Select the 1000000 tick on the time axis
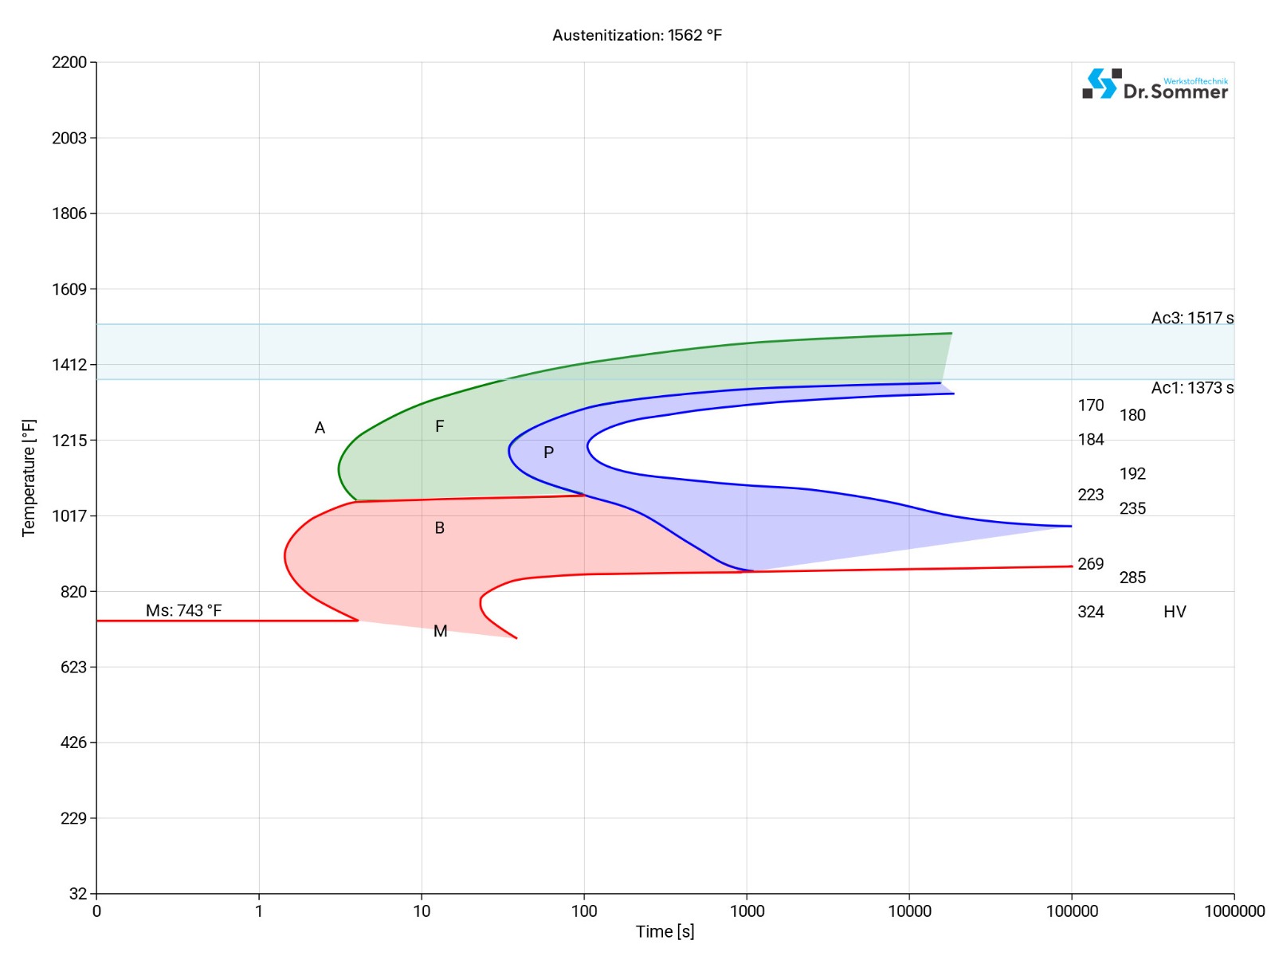Viewport: 1275px width, 956px height. [x=1234, y=911]
